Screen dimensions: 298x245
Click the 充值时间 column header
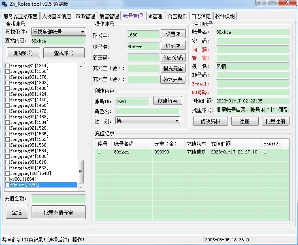click(235, 144)
